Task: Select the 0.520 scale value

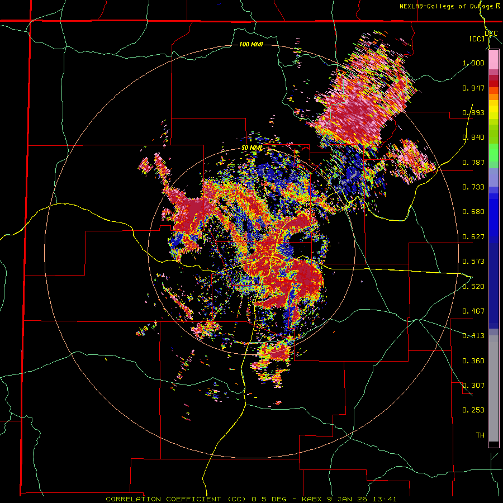Action: click(473, 287)
